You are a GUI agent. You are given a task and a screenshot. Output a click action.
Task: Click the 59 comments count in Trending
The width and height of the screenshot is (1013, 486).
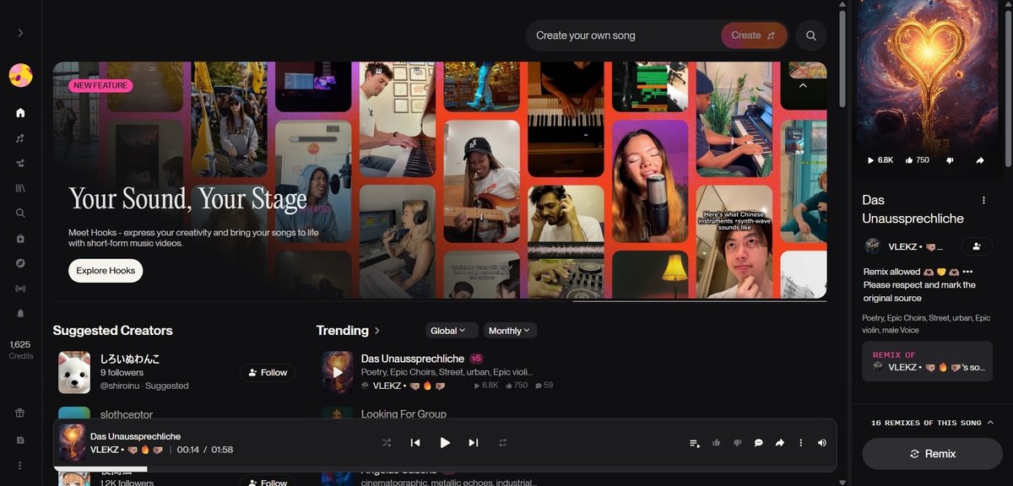pos(543,386)
